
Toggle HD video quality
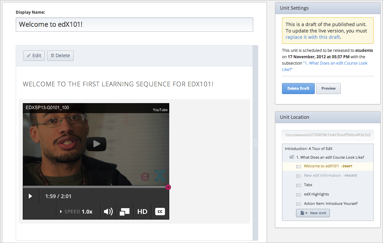point(142,212)
